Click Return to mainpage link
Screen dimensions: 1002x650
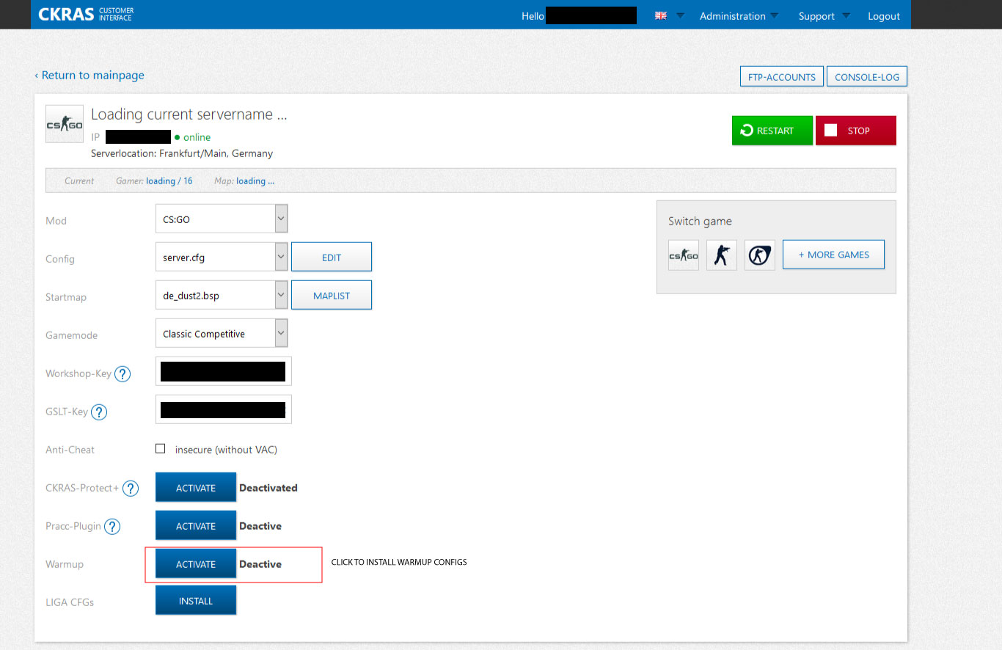(x=89, y=75)
